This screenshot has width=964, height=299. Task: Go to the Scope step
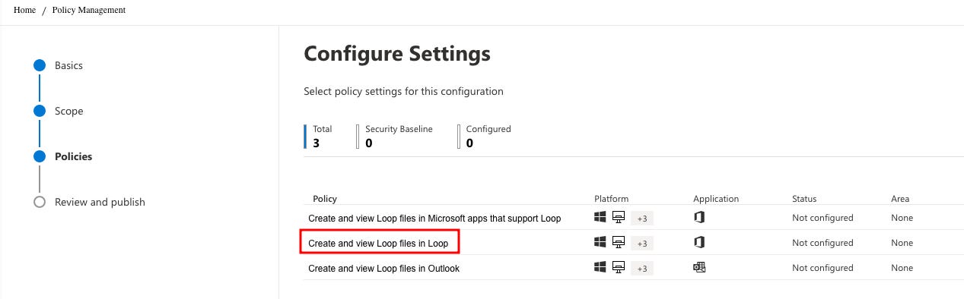coord(68,111)
